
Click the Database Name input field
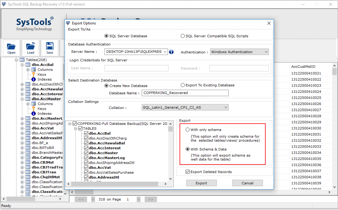tap(185, 93)
